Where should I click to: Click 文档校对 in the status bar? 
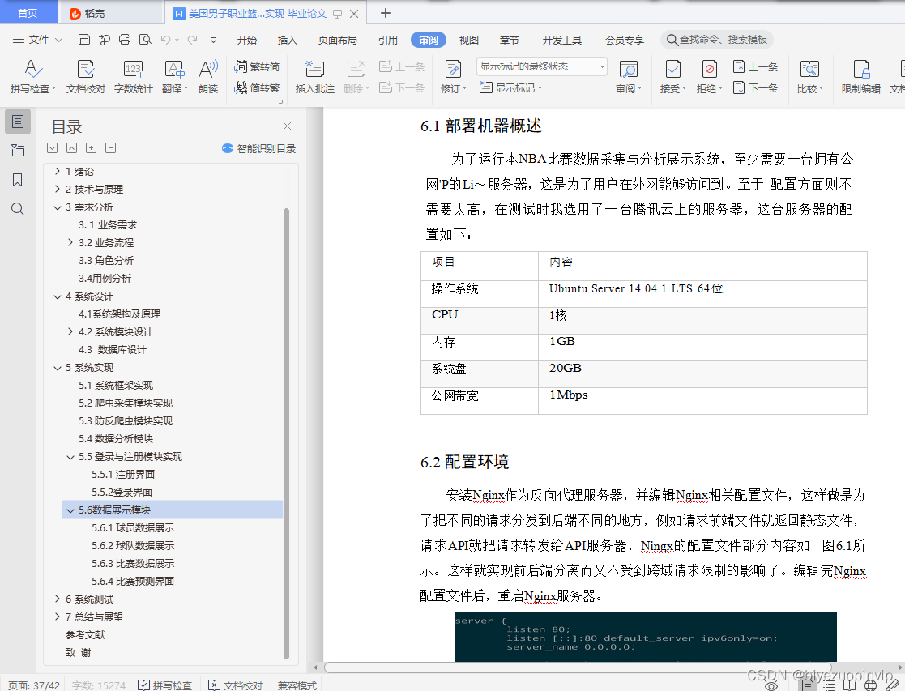point(236,685)
